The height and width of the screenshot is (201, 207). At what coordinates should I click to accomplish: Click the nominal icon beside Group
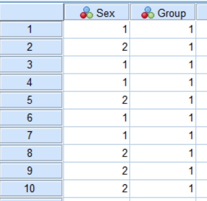(148, 13)
